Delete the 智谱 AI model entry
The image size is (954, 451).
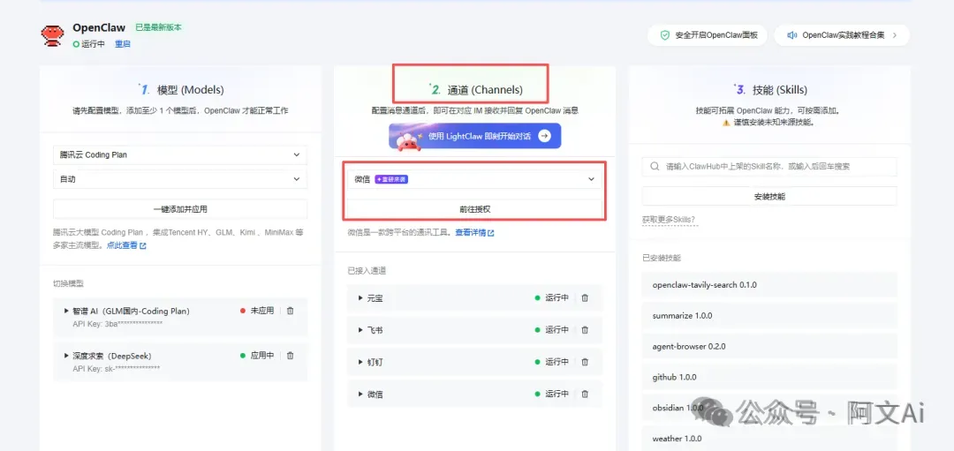tap(291, 311)
